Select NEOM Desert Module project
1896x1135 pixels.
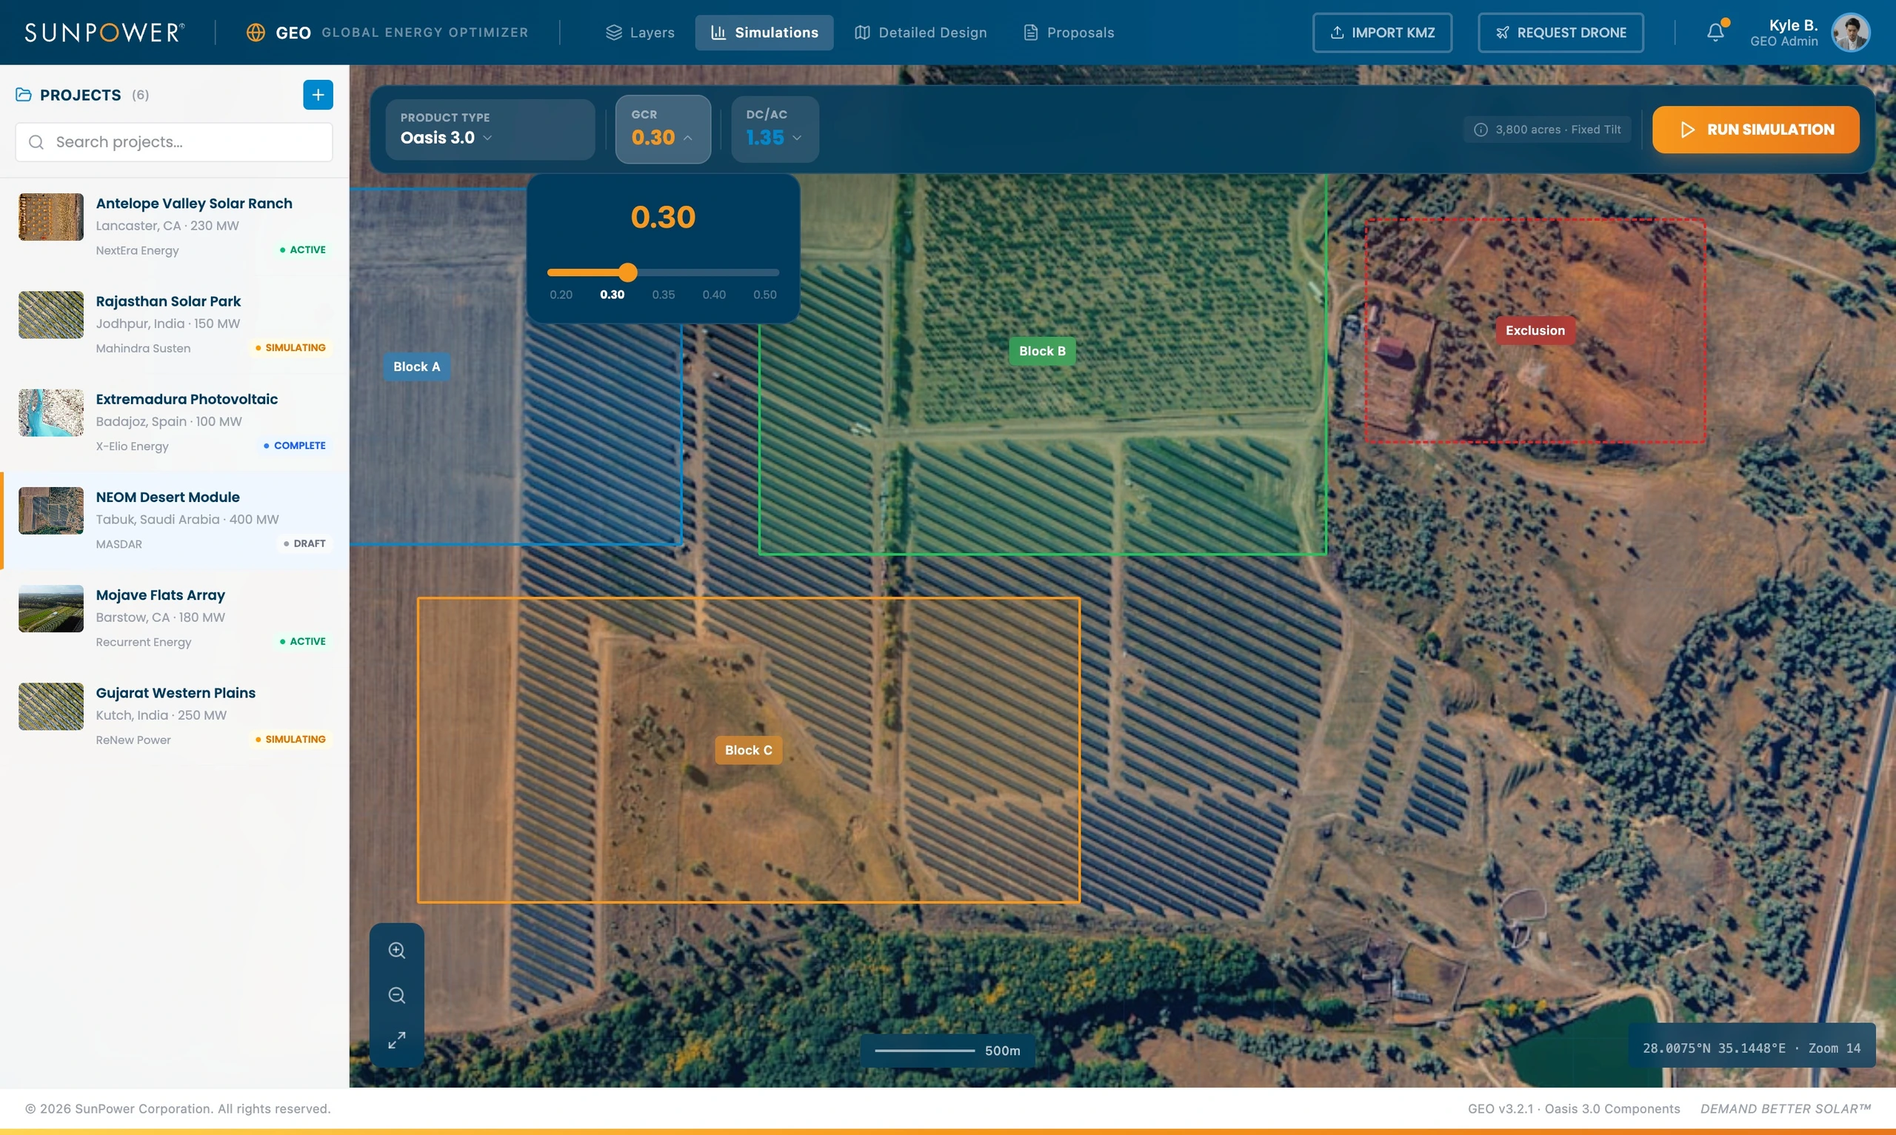coord(174,520)
